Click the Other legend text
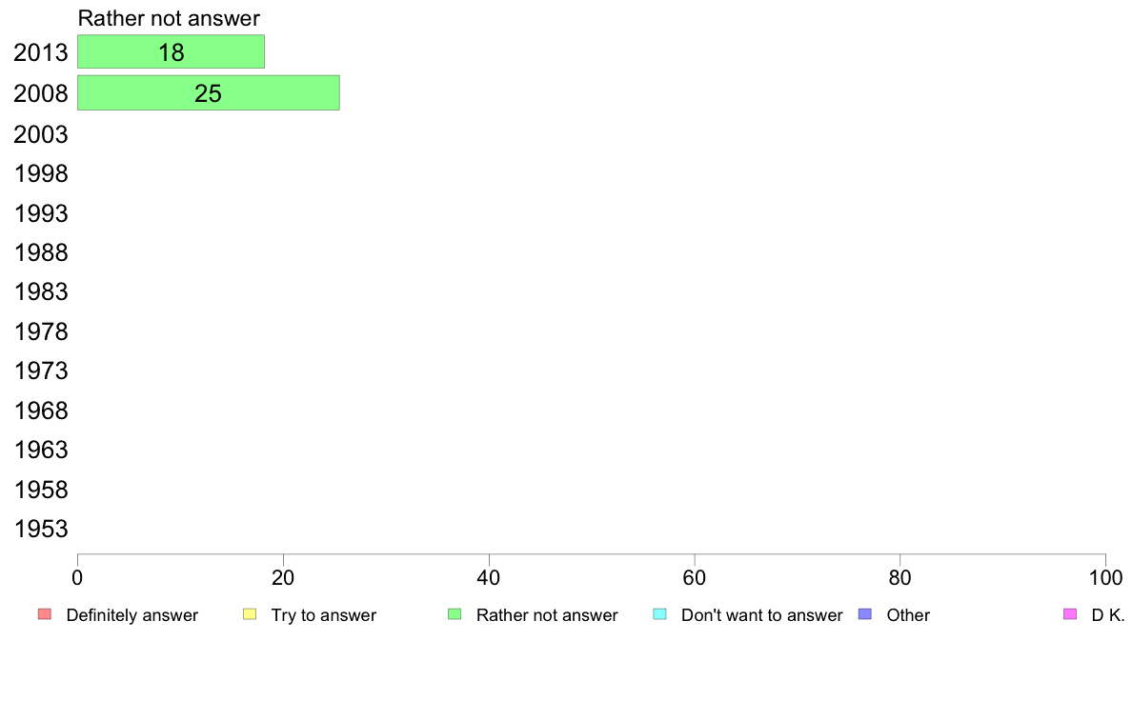 [908, 615]
